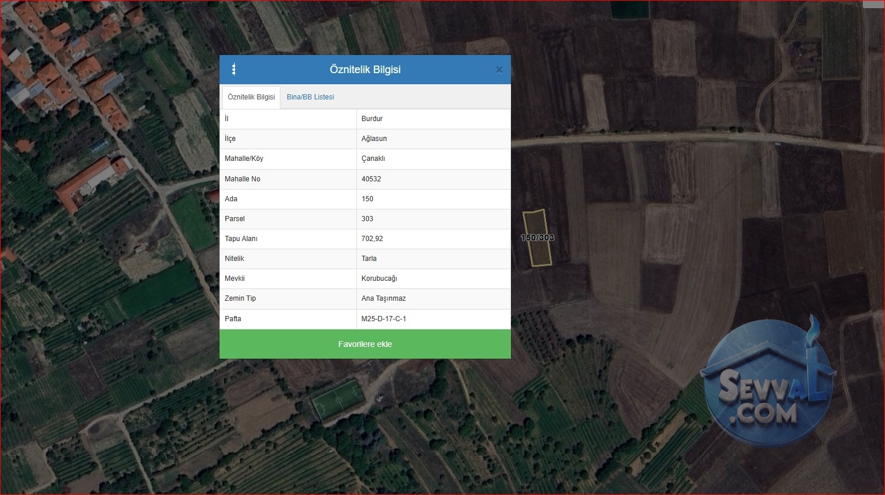Click the İlçe row label
Viewport: 885px width, 495px height.
[x=230, y=139]
